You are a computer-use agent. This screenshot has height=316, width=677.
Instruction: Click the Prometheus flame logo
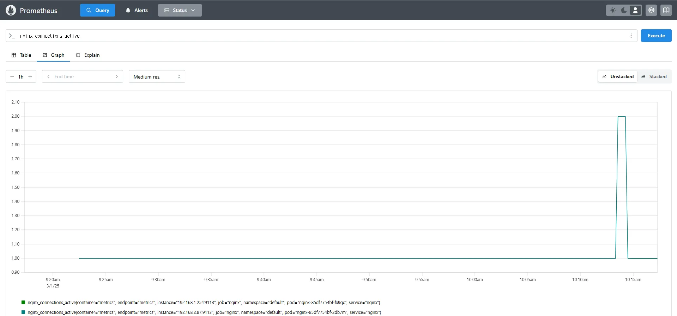[x=11, y=10]
